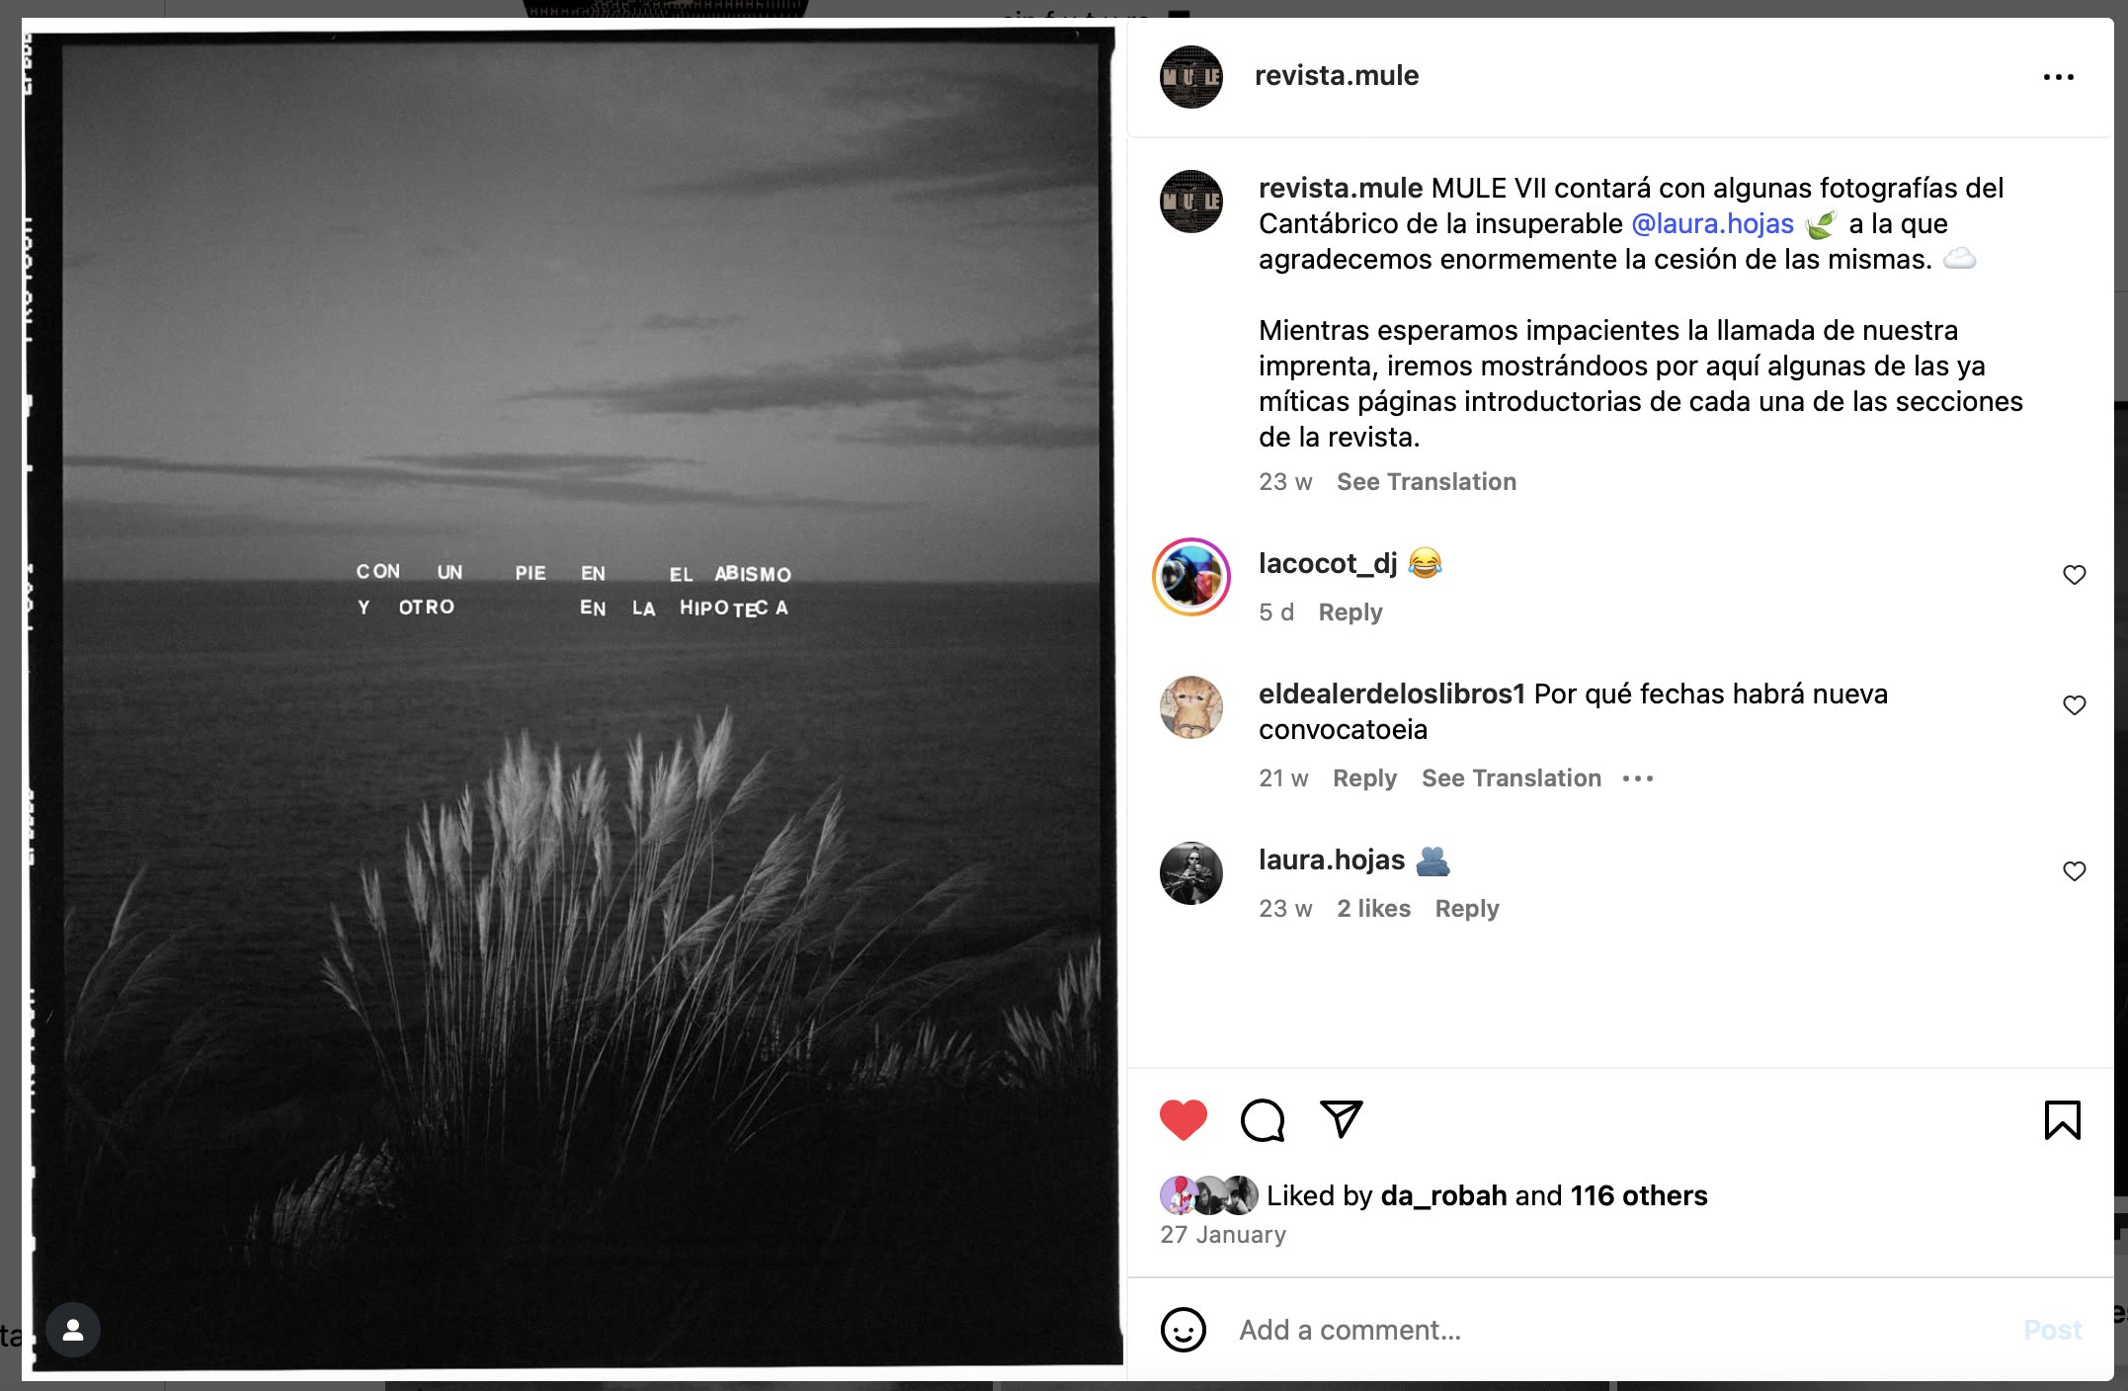Open options for eldealerdeloslibros1's comment

[1637, 778]
